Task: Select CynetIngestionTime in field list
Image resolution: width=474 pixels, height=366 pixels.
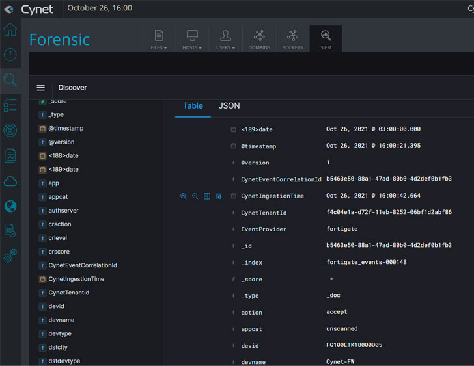Action: pos(76,279)
